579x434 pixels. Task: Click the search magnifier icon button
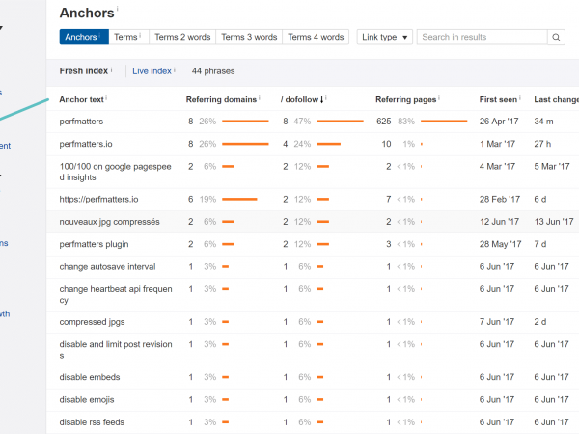click(x=557, y=38)
